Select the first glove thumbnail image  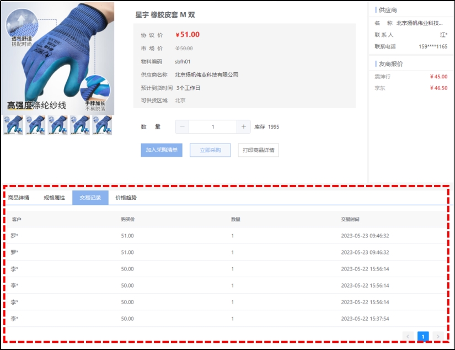click(x=13, y=125)
